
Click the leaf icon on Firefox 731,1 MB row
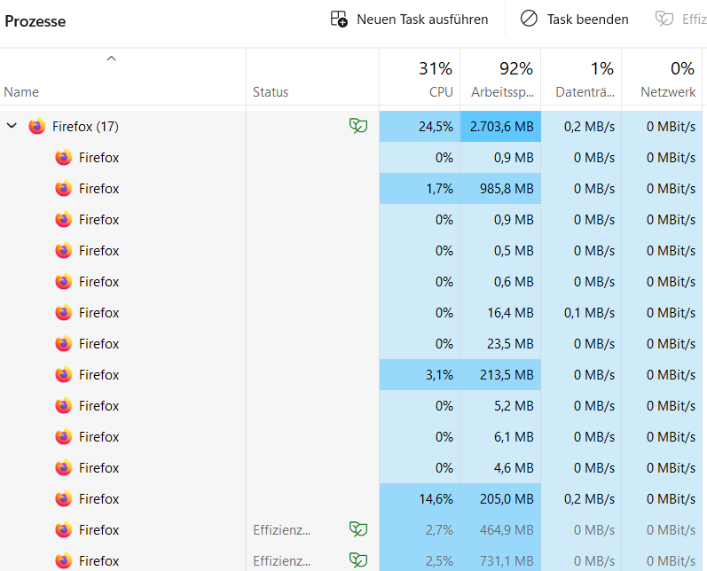pyautogui.click(x=358, y=560)
